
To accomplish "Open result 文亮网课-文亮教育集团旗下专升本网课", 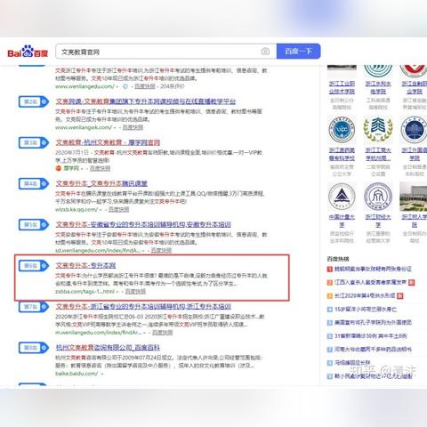I will coord(146,101).
